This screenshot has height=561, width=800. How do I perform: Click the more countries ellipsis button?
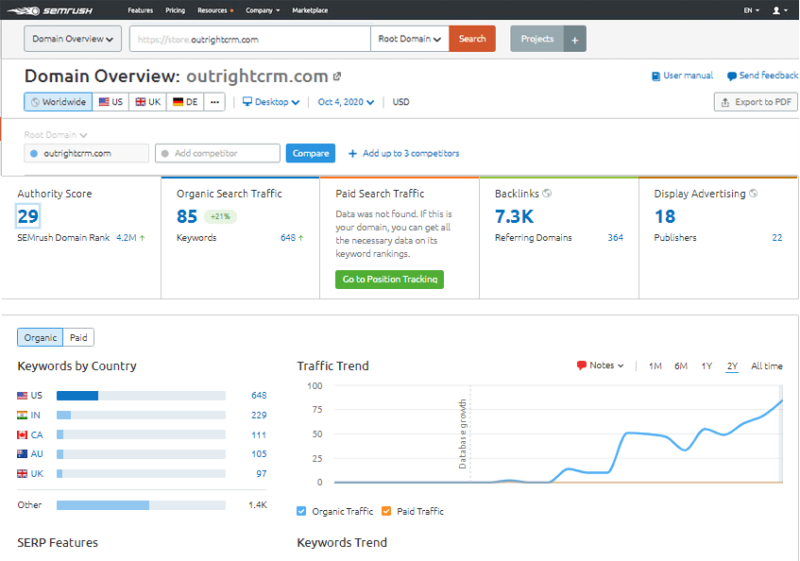point(214,102)
